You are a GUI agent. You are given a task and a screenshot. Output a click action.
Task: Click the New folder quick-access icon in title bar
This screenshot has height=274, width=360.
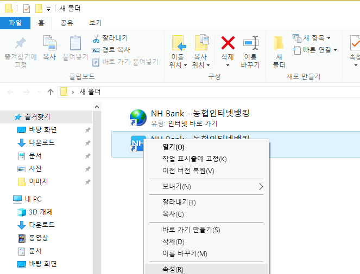[39, 9]
